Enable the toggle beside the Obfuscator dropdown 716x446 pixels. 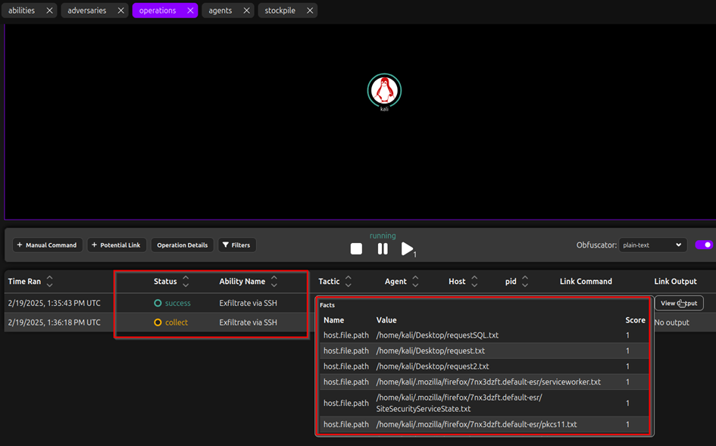click(x=704, y=245)
